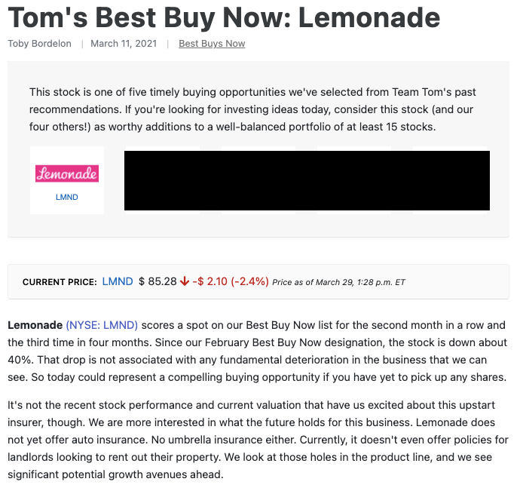The width and height of the screenshot is (523, 491).
Task: Click the CURRENT PRICE label
Action: pyautogui.click(x=60, y=282)
